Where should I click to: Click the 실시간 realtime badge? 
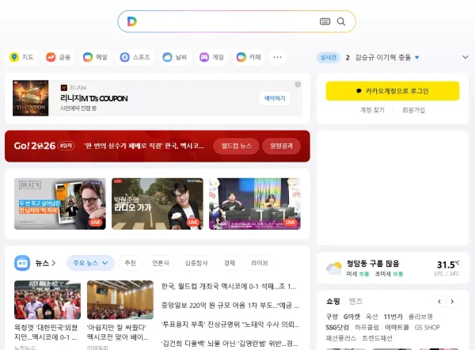pyautogui.click(x=329, y=57)
